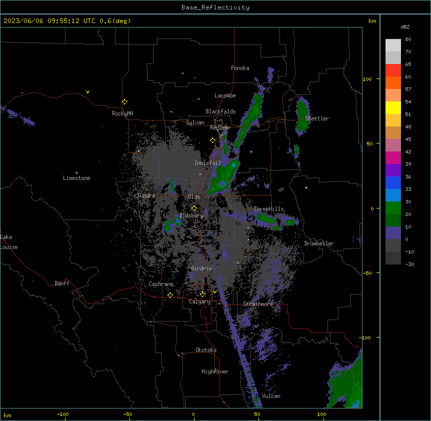Screen dimensions: 431x421
Task: Select the Innisfail label
Action: (207, 163)
